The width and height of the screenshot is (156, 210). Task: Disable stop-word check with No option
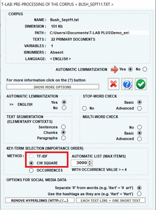click(84, 108)
